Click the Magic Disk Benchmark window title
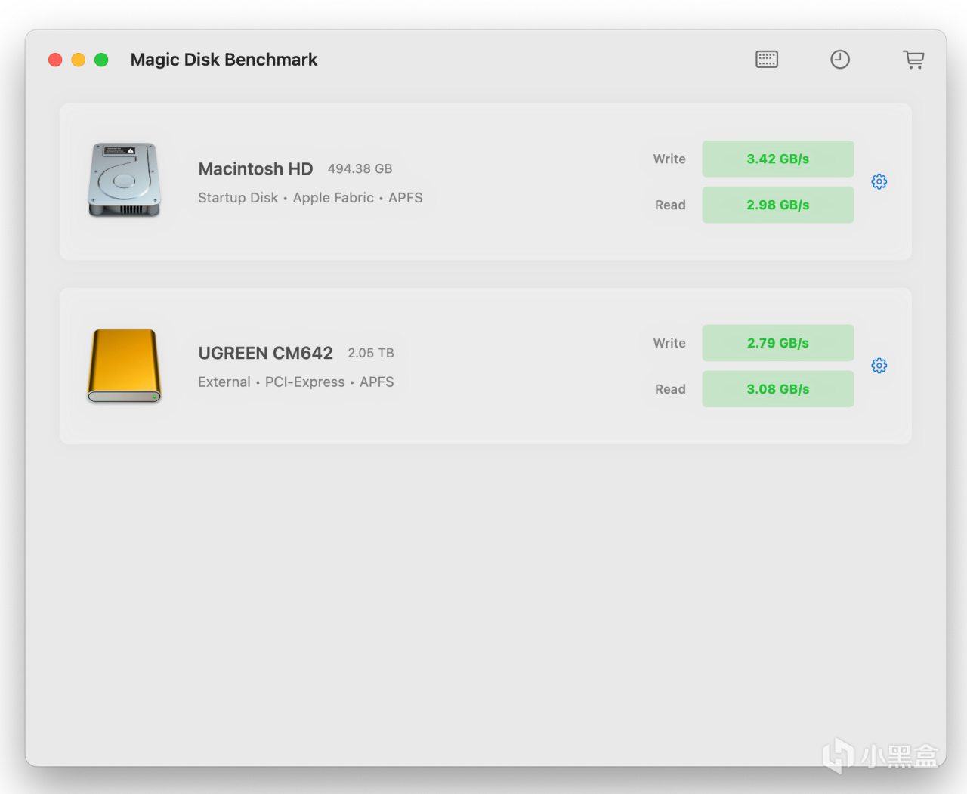Image resolution: width=967 pixels, height=794 pixels. click(x=224, y=60)
